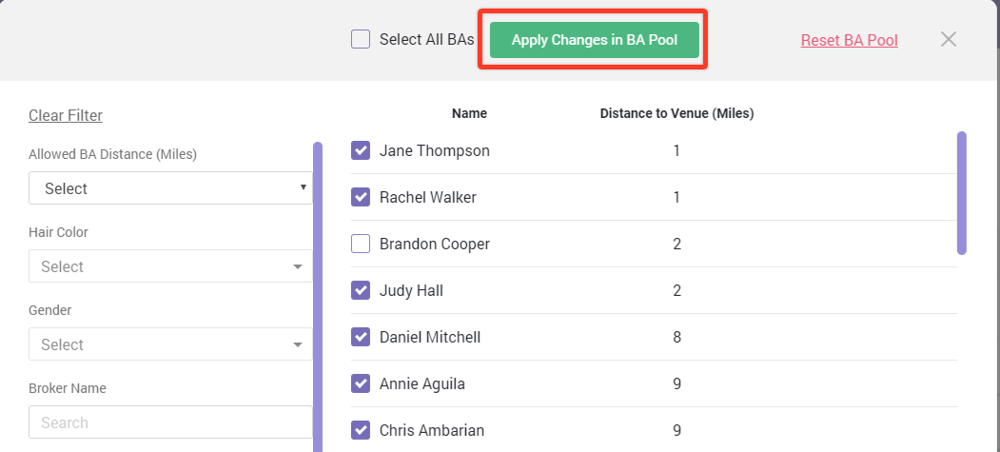Click Apply Changes in BA Pool button
This screenshot has width=1000, height=452.
point(595,40)
